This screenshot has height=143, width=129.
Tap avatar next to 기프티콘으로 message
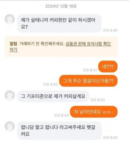click(x=10, y=95)
